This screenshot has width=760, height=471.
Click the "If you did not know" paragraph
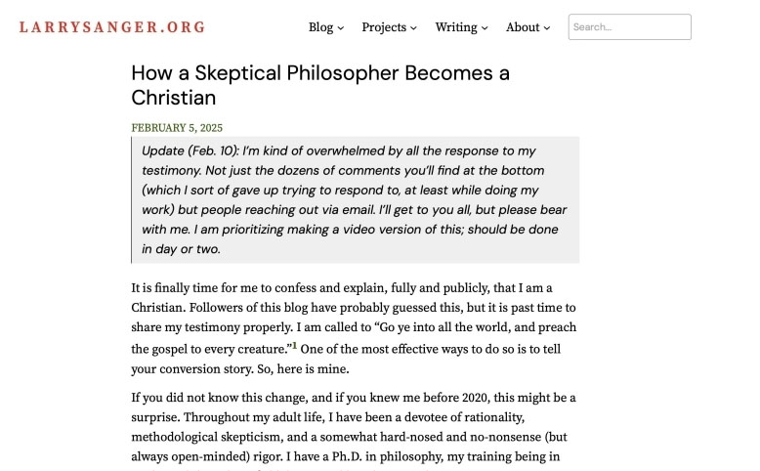coord(354,430)
